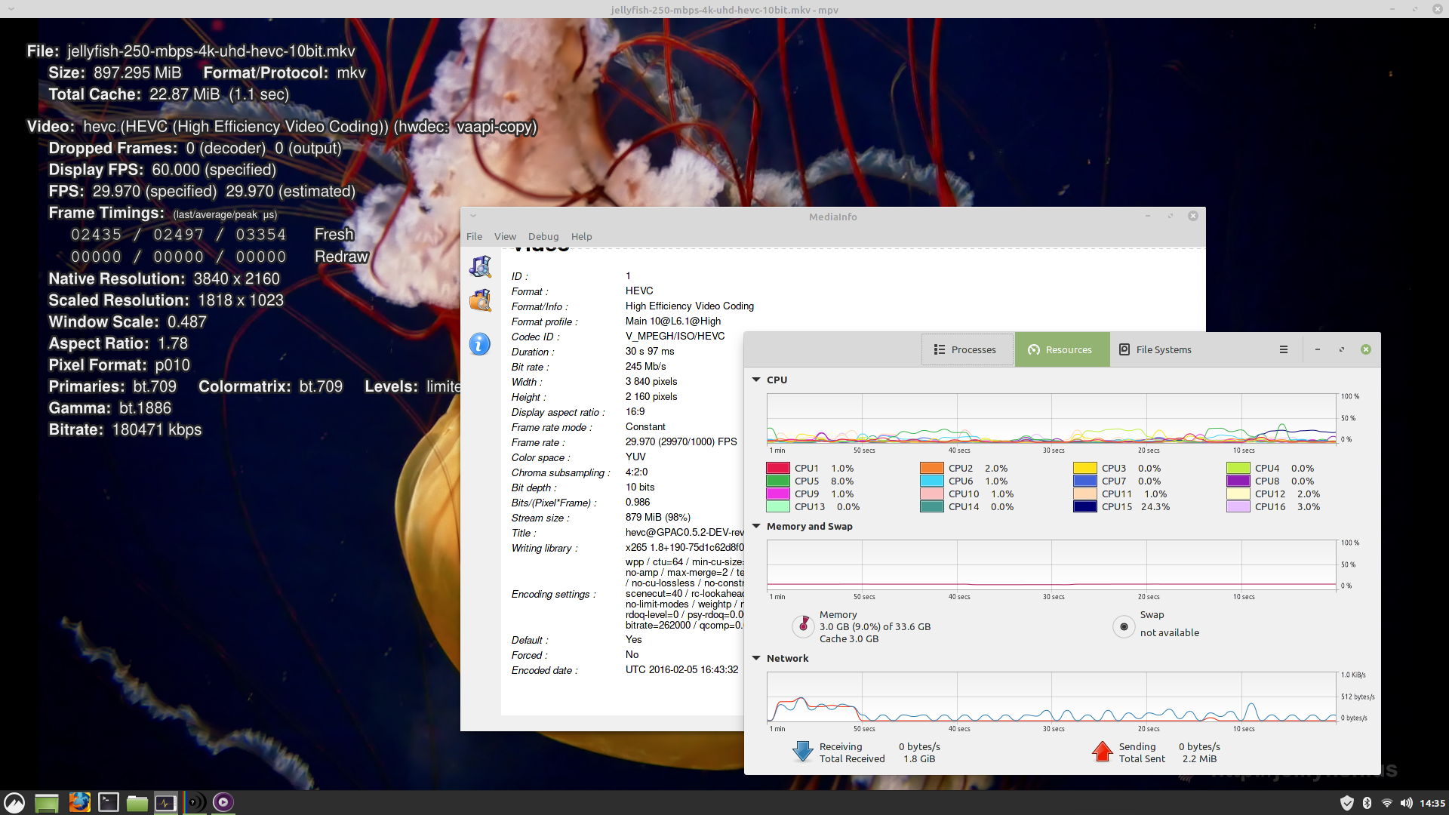The image size is (1449, 815).
Task: Click the Format profile value Main 10@L6.1@High
Action: [x=673, y=321]
